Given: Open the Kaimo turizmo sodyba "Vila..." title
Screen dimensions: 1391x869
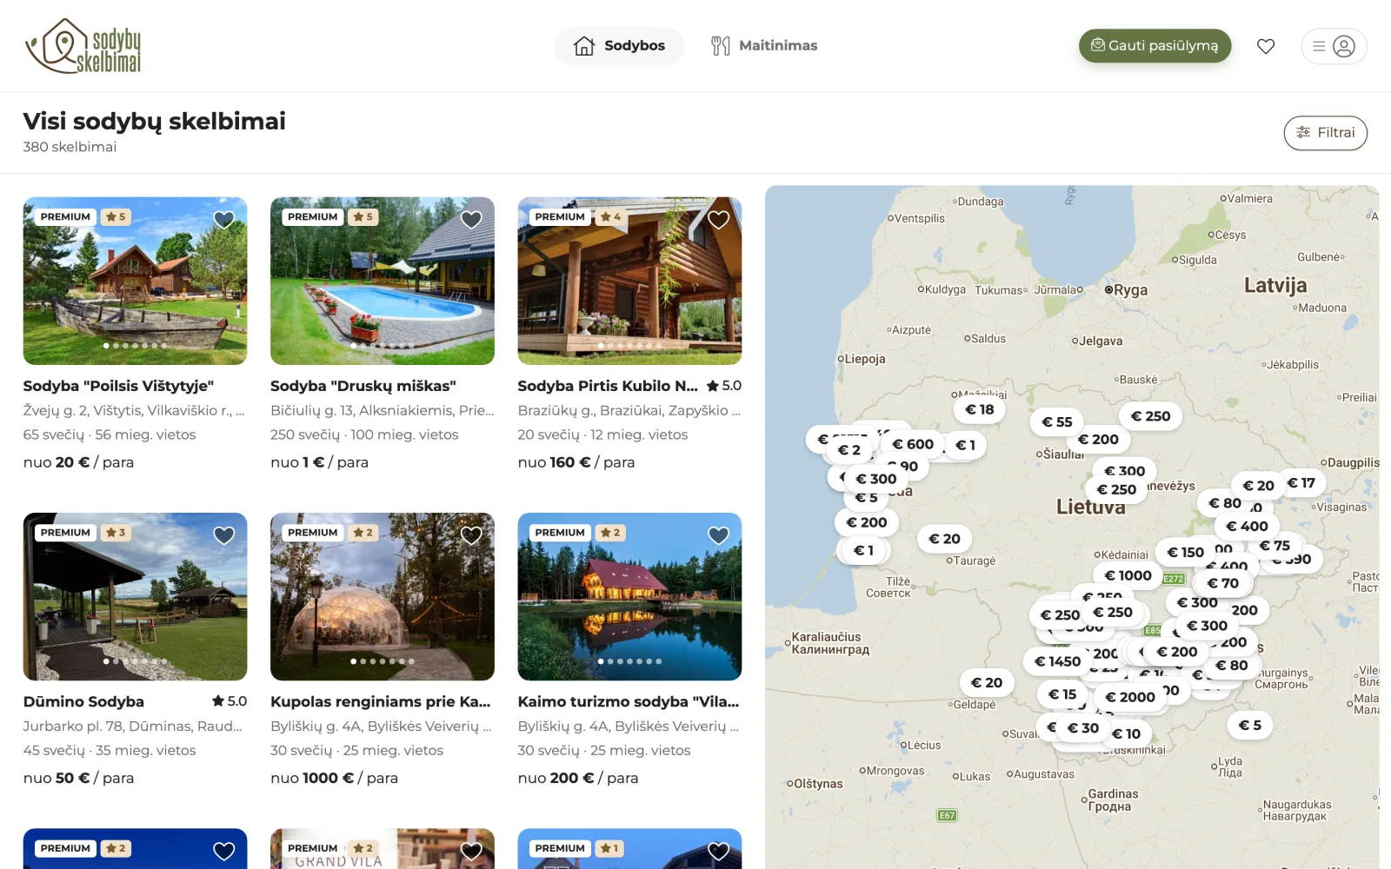Looking at the screenshot, I should 629,701.
